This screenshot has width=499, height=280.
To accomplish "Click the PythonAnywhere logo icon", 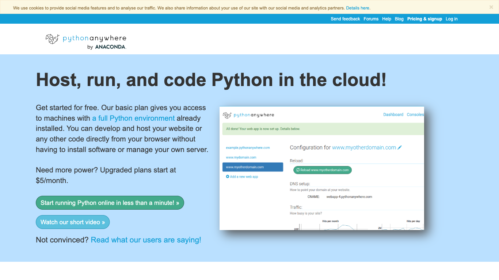I will click(x=53, y=39).
